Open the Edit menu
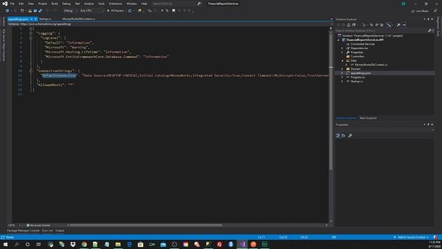This screenshot has width=442, height=249. [x=21, y=3]
